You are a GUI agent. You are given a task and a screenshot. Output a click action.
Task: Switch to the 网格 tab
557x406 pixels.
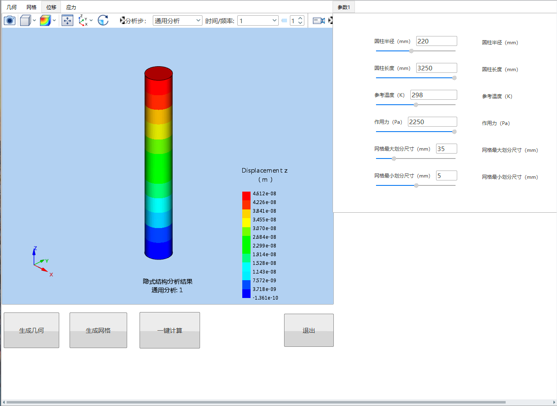click(31, 7)
